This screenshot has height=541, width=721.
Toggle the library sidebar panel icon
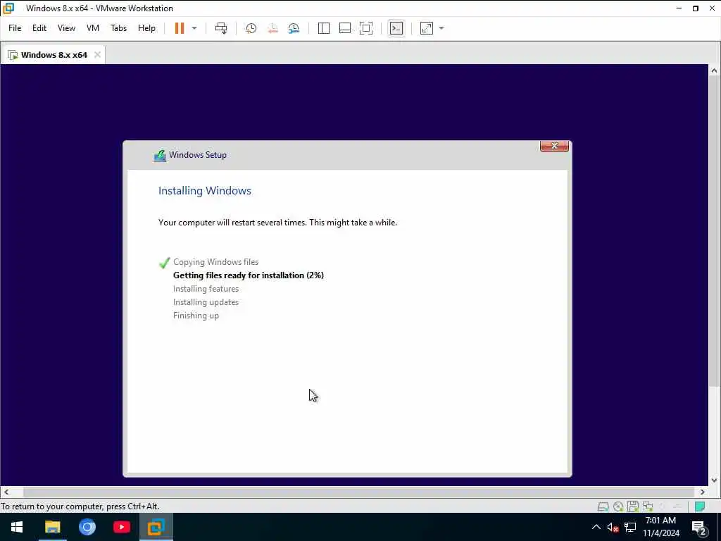pos(324,28)
